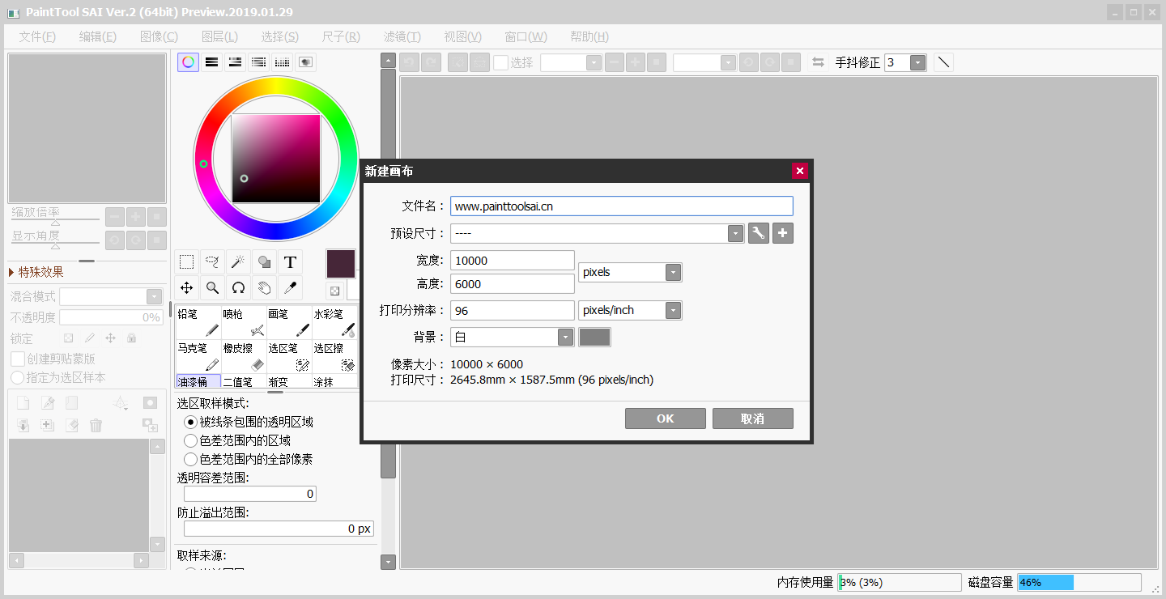This screenshot has width=1166, height=599.
Task: Choose the 水彩笔 watercolor brush
Action: 334,322
